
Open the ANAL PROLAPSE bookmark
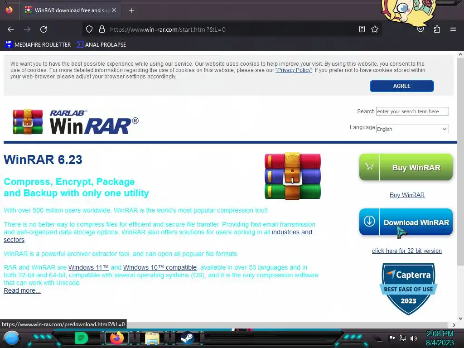point(101,45)
